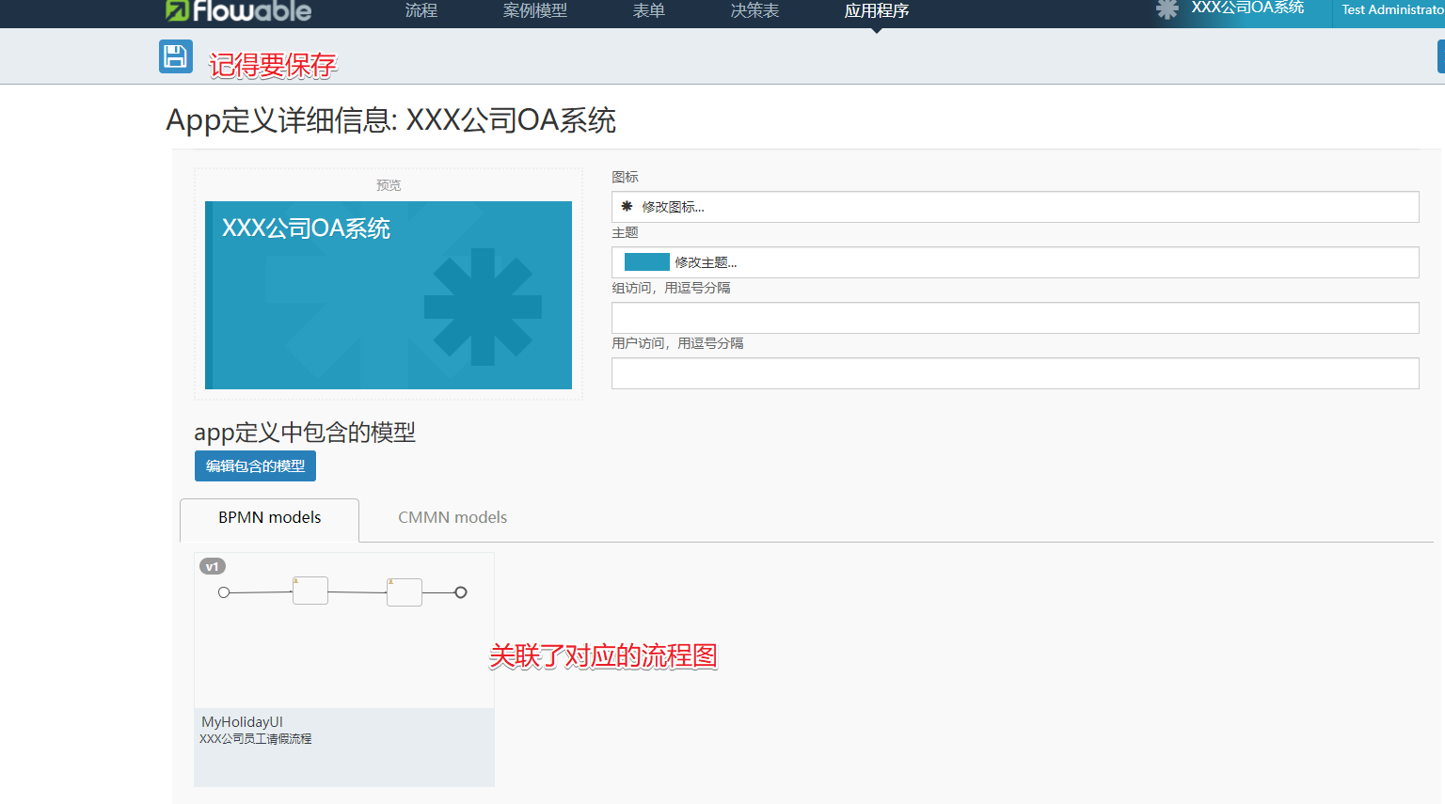Open the 流程 menu
This screenshot has height=804, width=1445.
pyautogui.click(x=421, y=10)
